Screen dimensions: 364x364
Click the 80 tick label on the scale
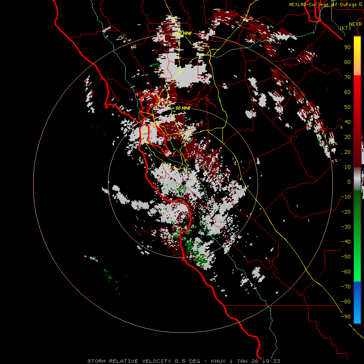tap(347, 62)
